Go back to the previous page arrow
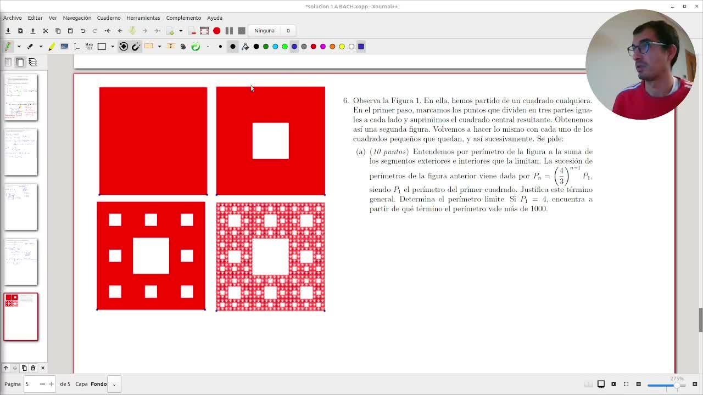Viewport: 703px width, 395px height. [120, 31]
